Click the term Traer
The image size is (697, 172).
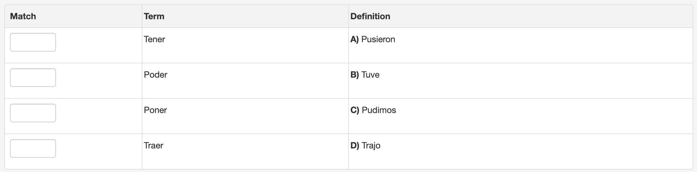153,146
